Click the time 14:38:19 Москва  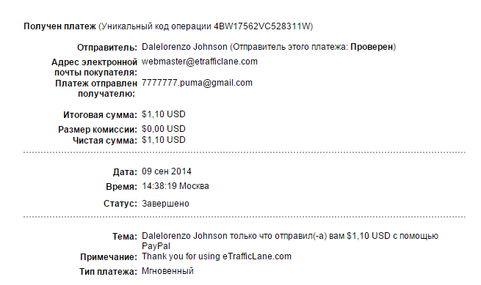click(x=176, y=186)
